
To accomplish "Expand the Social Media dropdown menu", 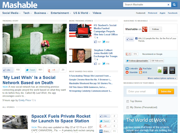I will tap(11, 13).
